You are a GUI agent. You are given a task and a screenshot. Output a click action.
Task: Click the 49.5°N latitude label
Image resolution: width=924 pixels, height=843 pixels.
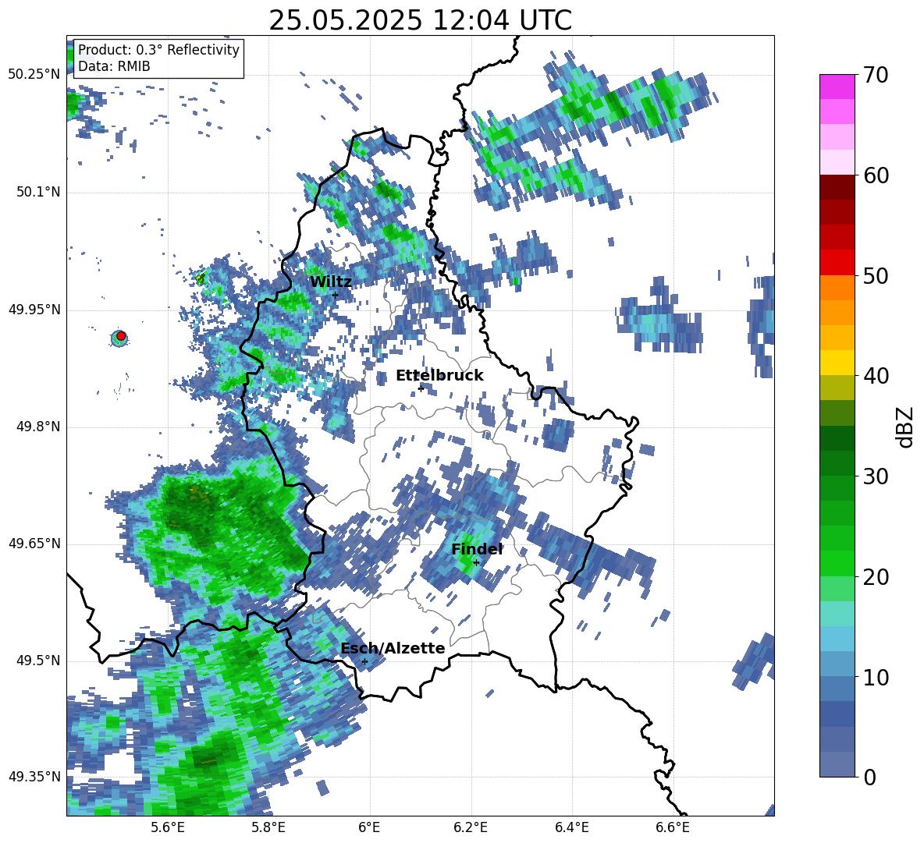click(x=37, y=661)
